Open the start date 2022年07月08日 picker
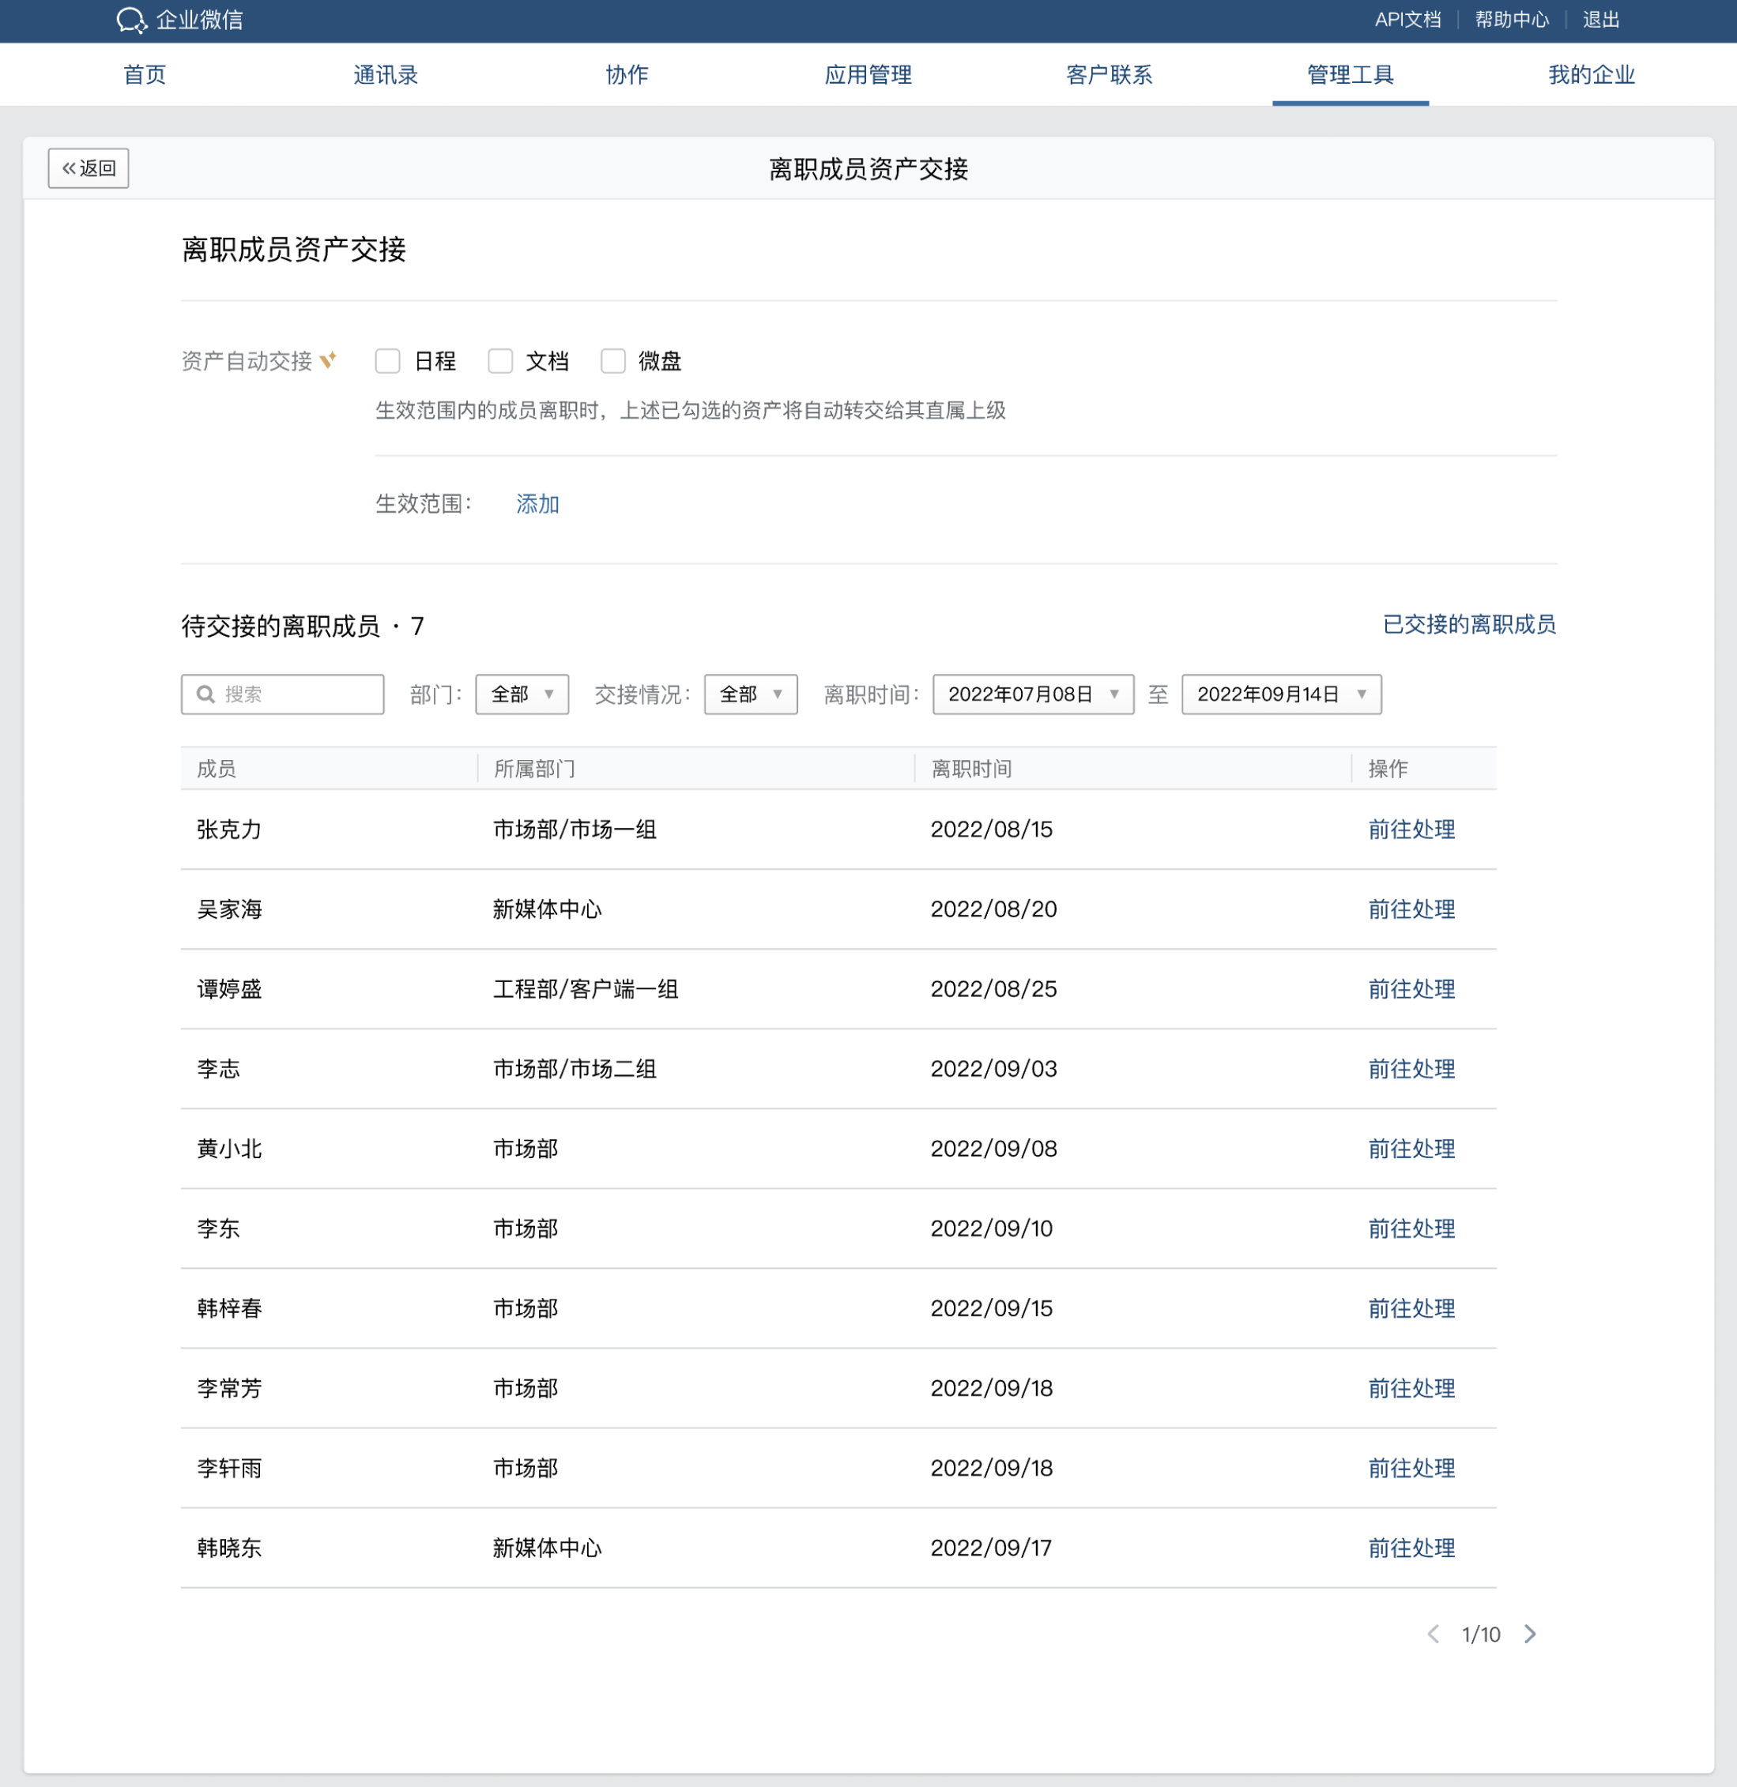This screenshot has width=1737, height=1787. click(x=1033, y=694)
